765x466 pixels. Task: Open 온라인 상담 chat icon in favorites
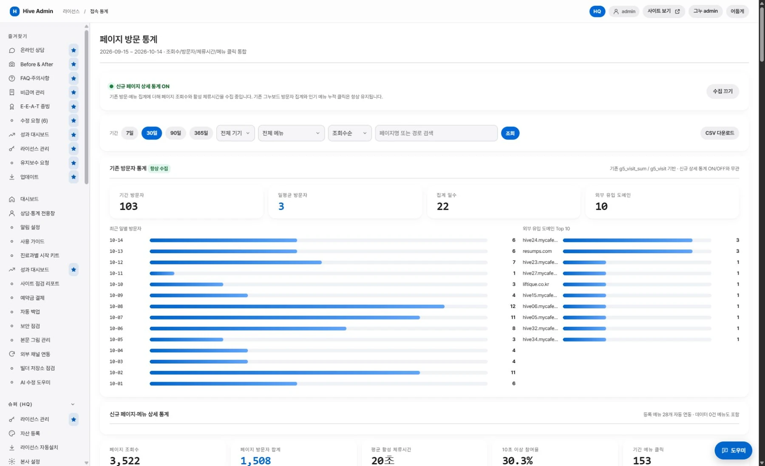[x=12, y=50]
